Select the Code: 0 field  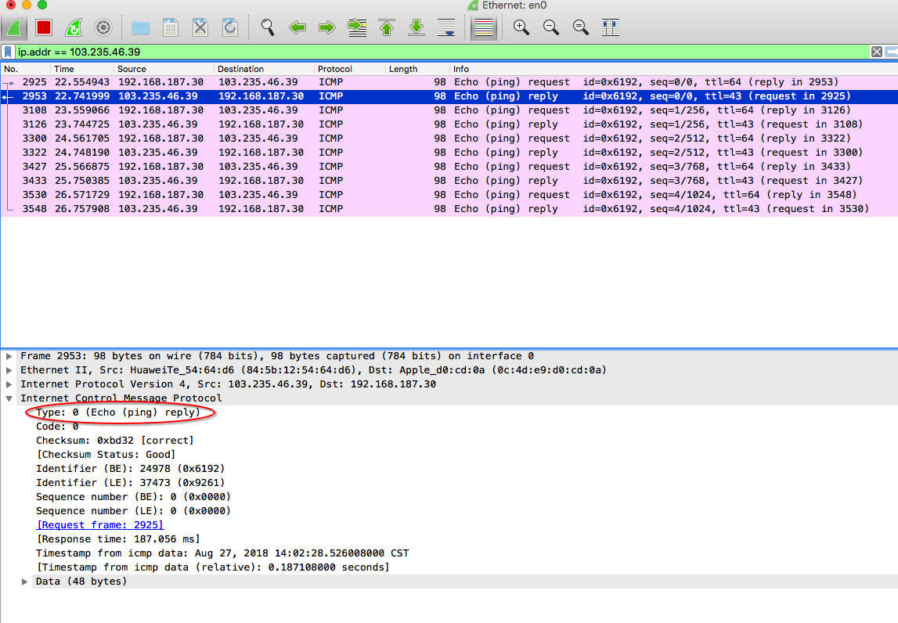pos(57,427)
